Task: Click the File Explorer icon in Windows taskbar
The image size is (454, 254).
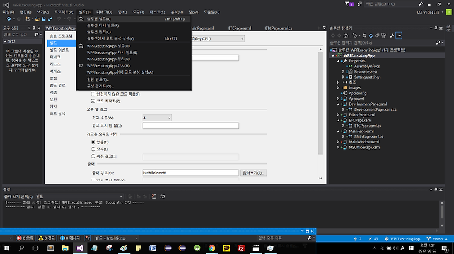Action: 65,248
